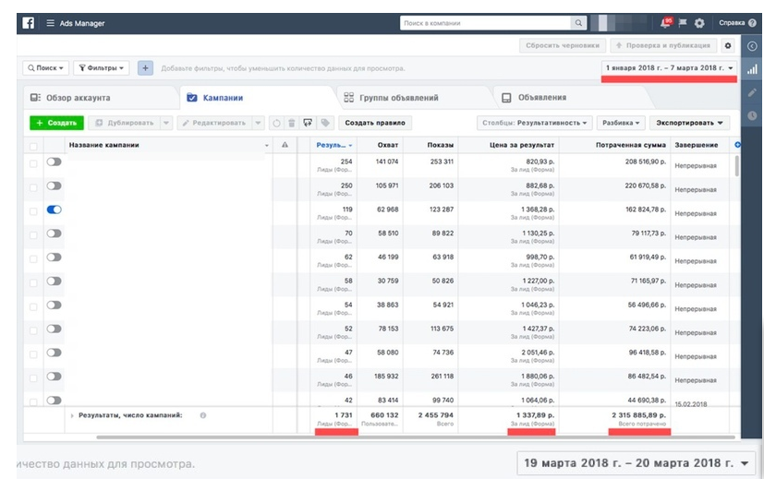764x479 pixels.
Task: Add column with blue plus icon
Action: (737, 145)
